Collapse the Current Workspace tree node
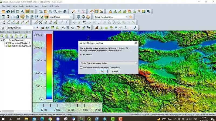 [x=1, y=40]
